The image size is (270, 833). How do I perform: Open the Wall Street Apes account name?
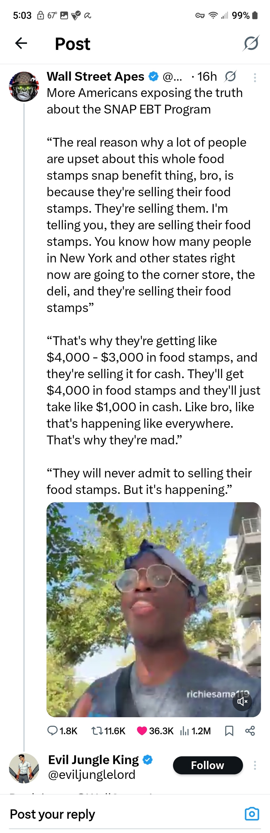(95, 76)
